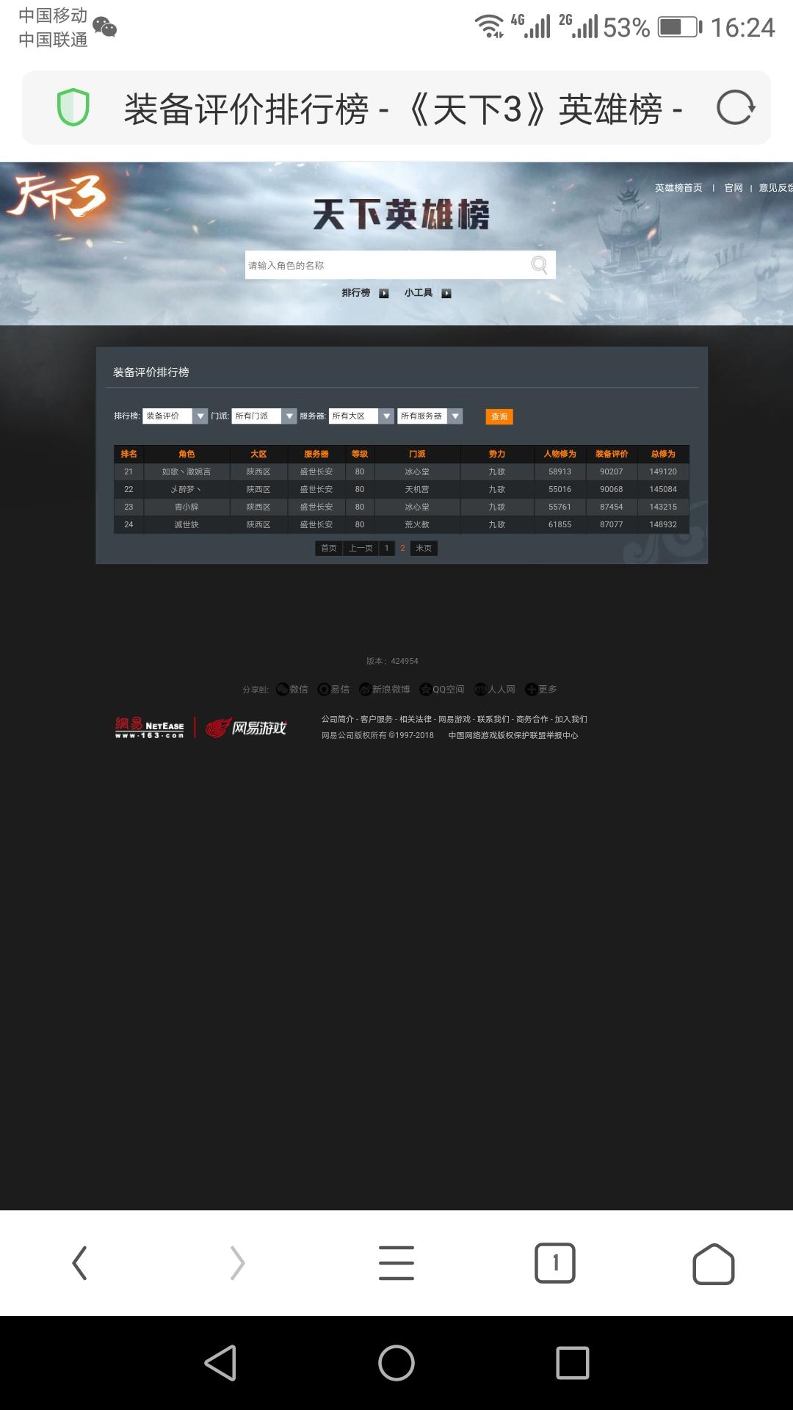
Task: Click 商务合作 footer link
Action: coord(532,719)
